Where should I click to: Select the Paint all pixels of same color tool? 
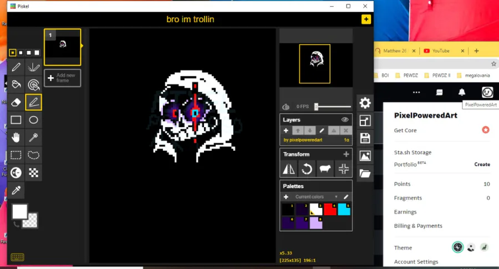(33, 85)
